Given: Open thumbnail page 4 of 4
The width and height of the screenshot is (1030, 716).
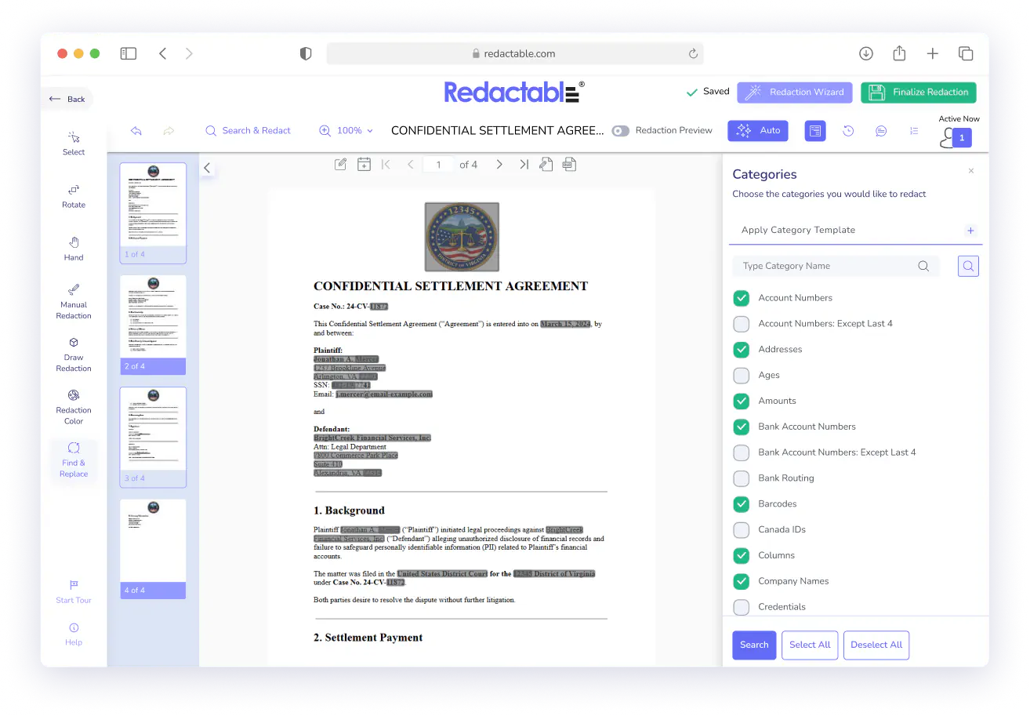Looking at the screenshot, I should click(x=153, y=549).
